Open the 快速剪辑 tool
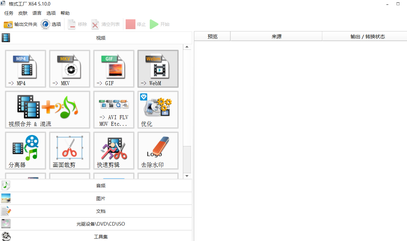 (x=114, y=151)
